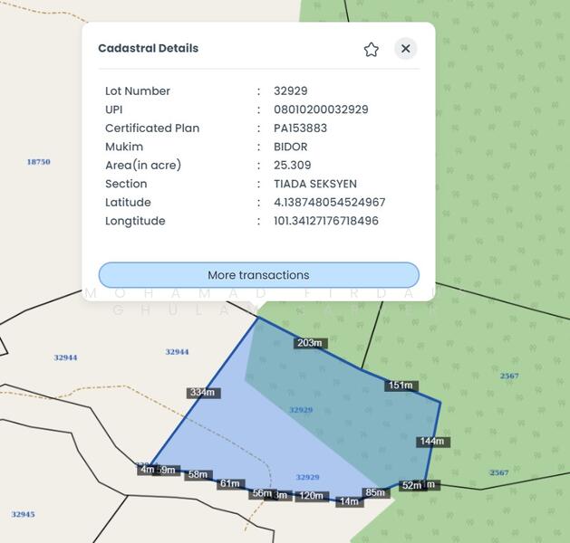
Task: Star this lot as a favorite
Action: 371,49
